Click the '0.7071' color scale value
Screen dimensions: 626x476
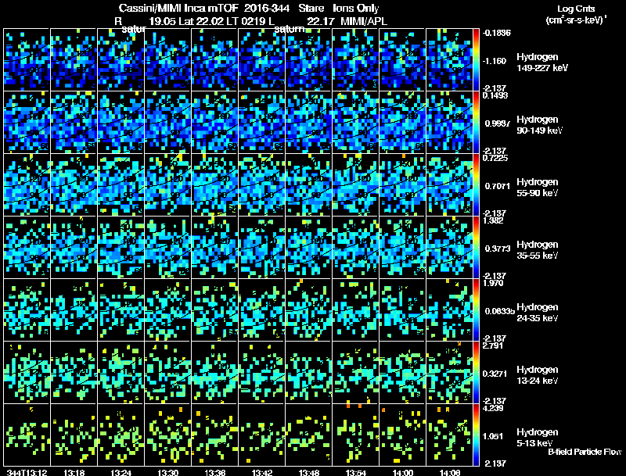[x=497, y=186]
